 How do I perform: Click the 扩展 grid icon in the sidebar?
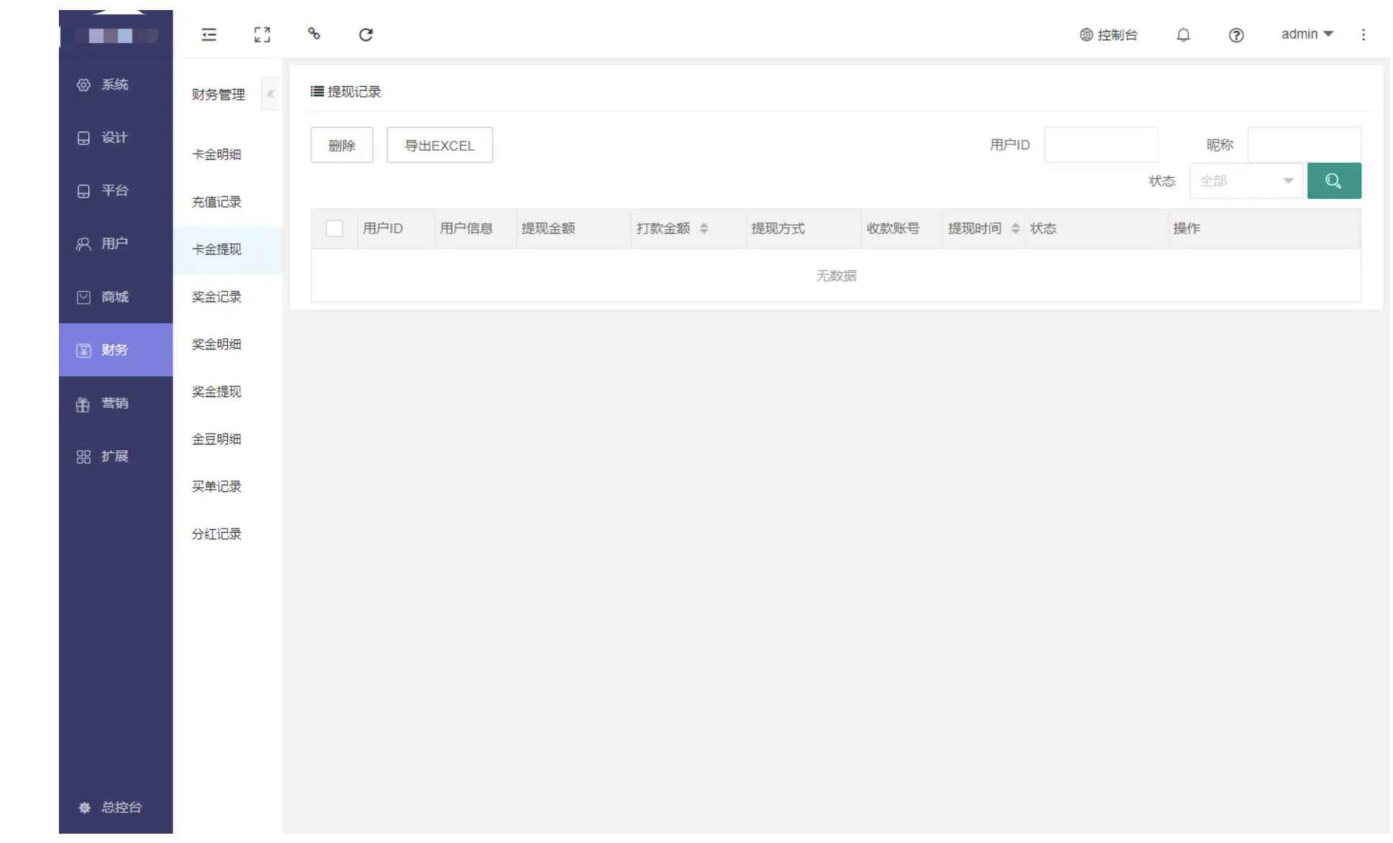[x=83, y=457]
